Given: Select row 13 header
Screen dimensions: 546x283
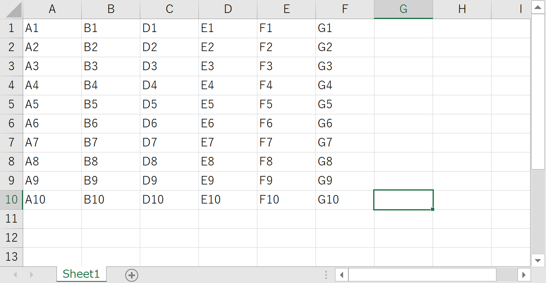Looking at the screenshot, I should click(11, 257).
